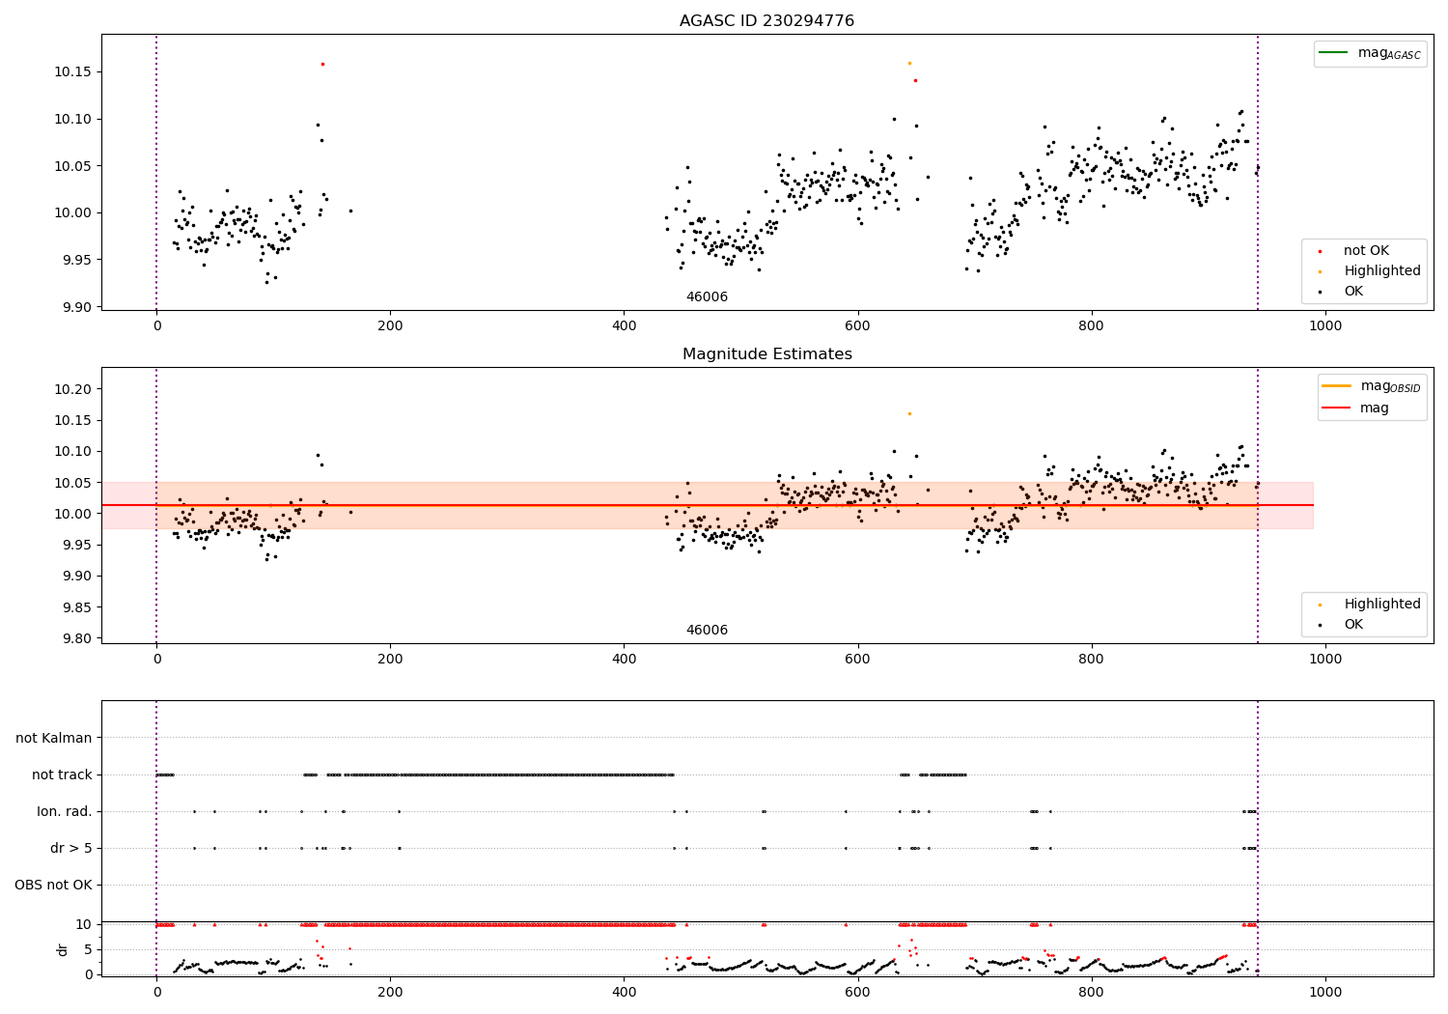Click the mag AGASC legend entry in top plot
Screen dimensions: 1448x1014
(1389, 53)
